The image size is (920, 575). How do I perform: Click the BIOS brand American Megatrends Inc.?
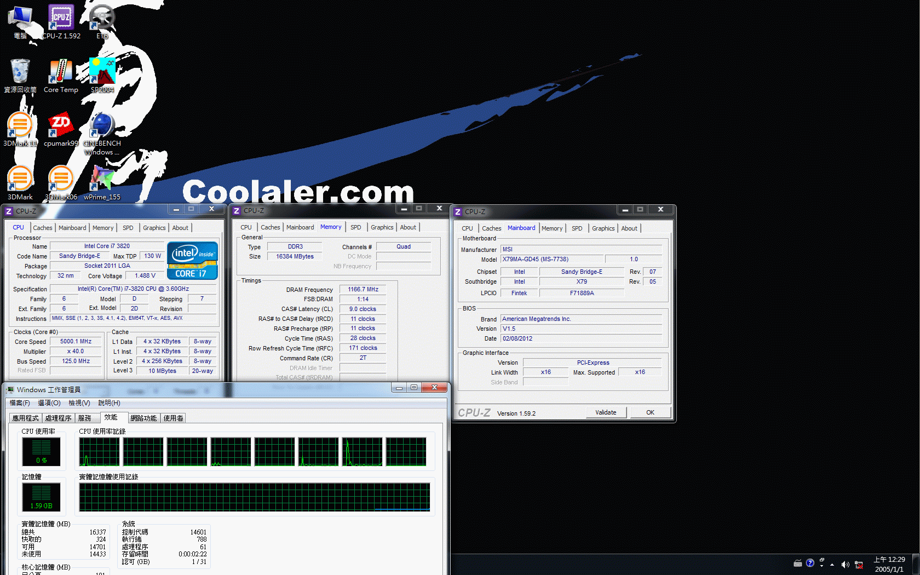[582, 319]
